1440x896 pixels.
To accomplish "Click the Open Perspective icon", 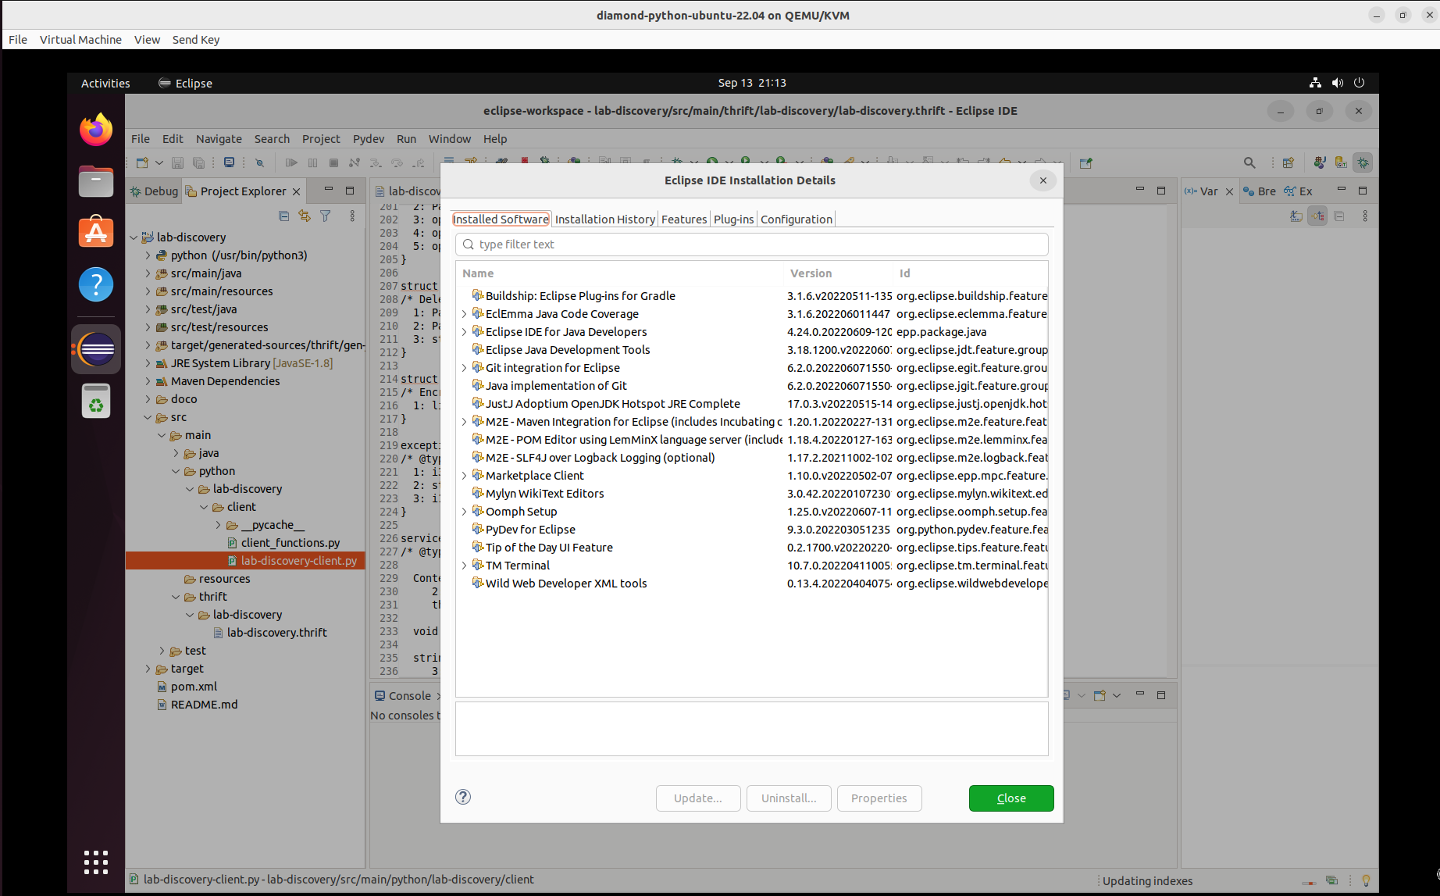I will coord(1289,162).
